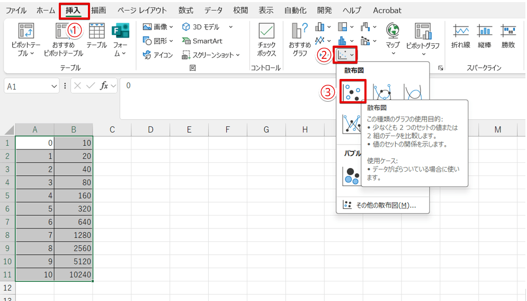Viewport: 527px width, 301px height.
Task: Insert a チェックボックス control
Action: [x=266, y=40]
